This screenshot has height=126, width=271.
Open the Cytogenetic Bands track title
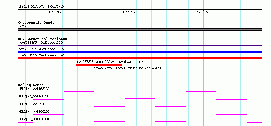click(36, 22)
